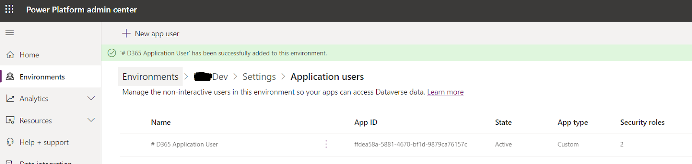Open the app launcher waffle icon

[10, 9]
